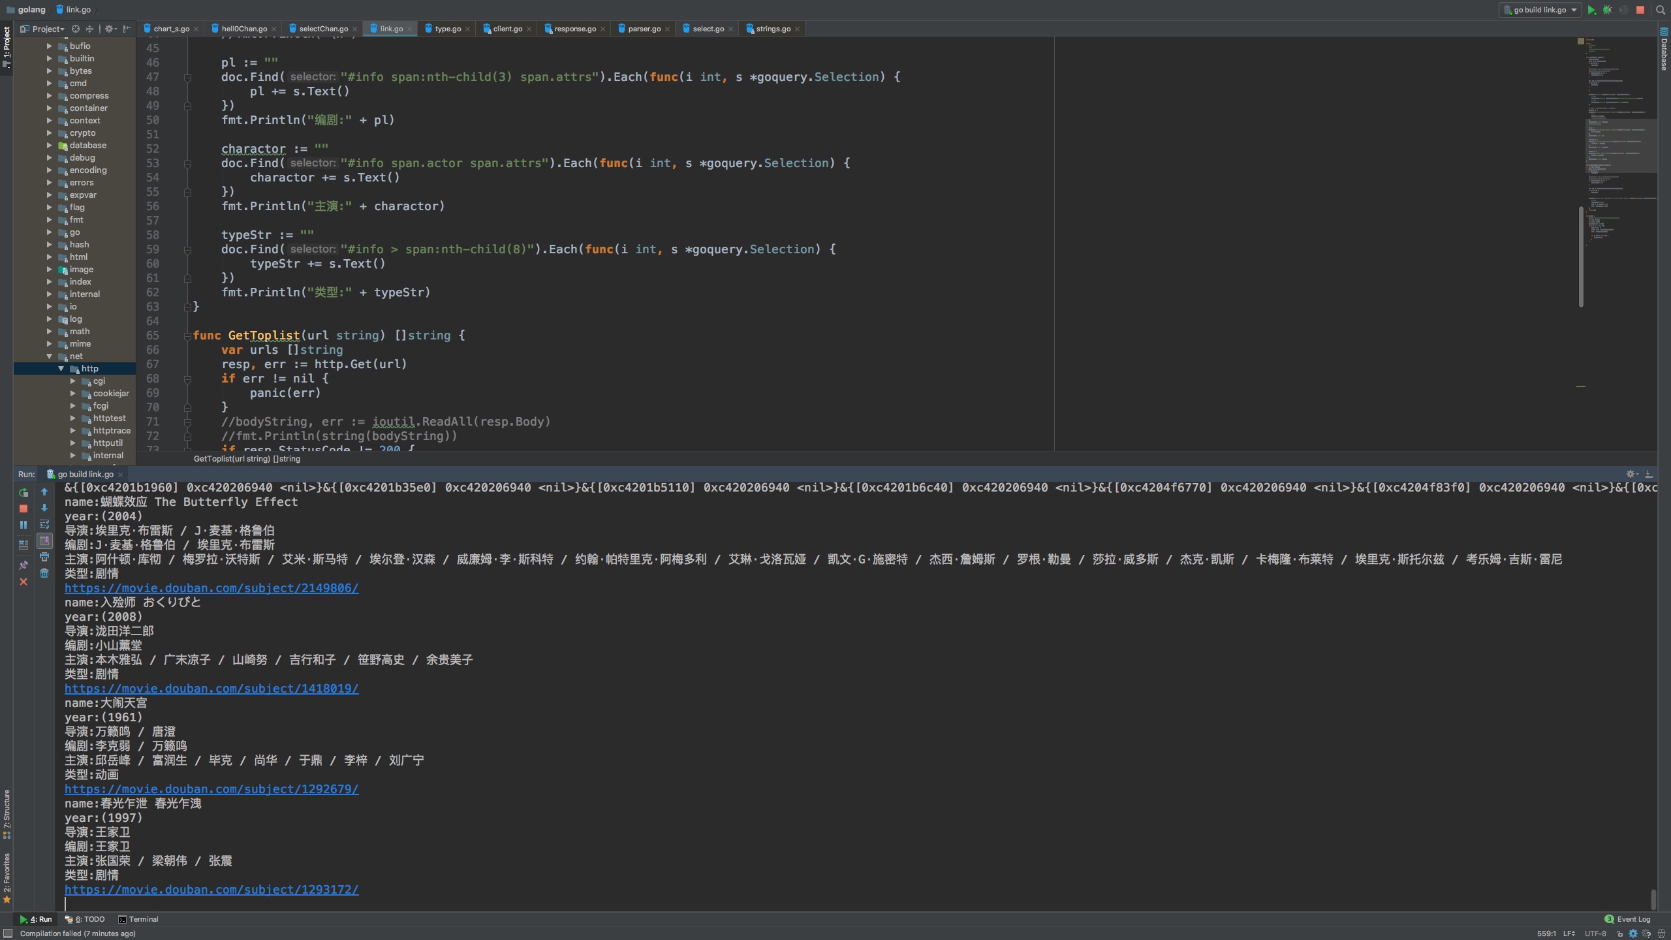Open the 6: TODO tool window
This screenshot has height=940, width=1671.
tap(85, 919)
